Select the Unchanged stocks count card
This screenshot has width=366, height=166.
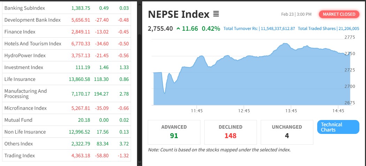pyautogui.click(x=287, y=132)
